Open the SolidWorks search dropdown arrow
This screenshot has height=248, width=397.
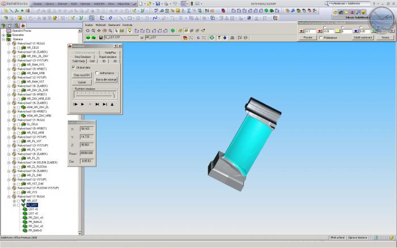pos(330,4)
